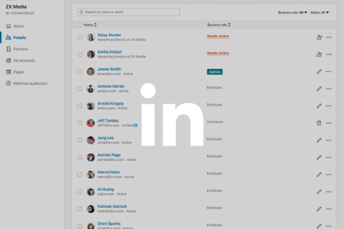Screen dimensions: 344x229
Task: Click the ZX Media account name
Action: point(16,7)
